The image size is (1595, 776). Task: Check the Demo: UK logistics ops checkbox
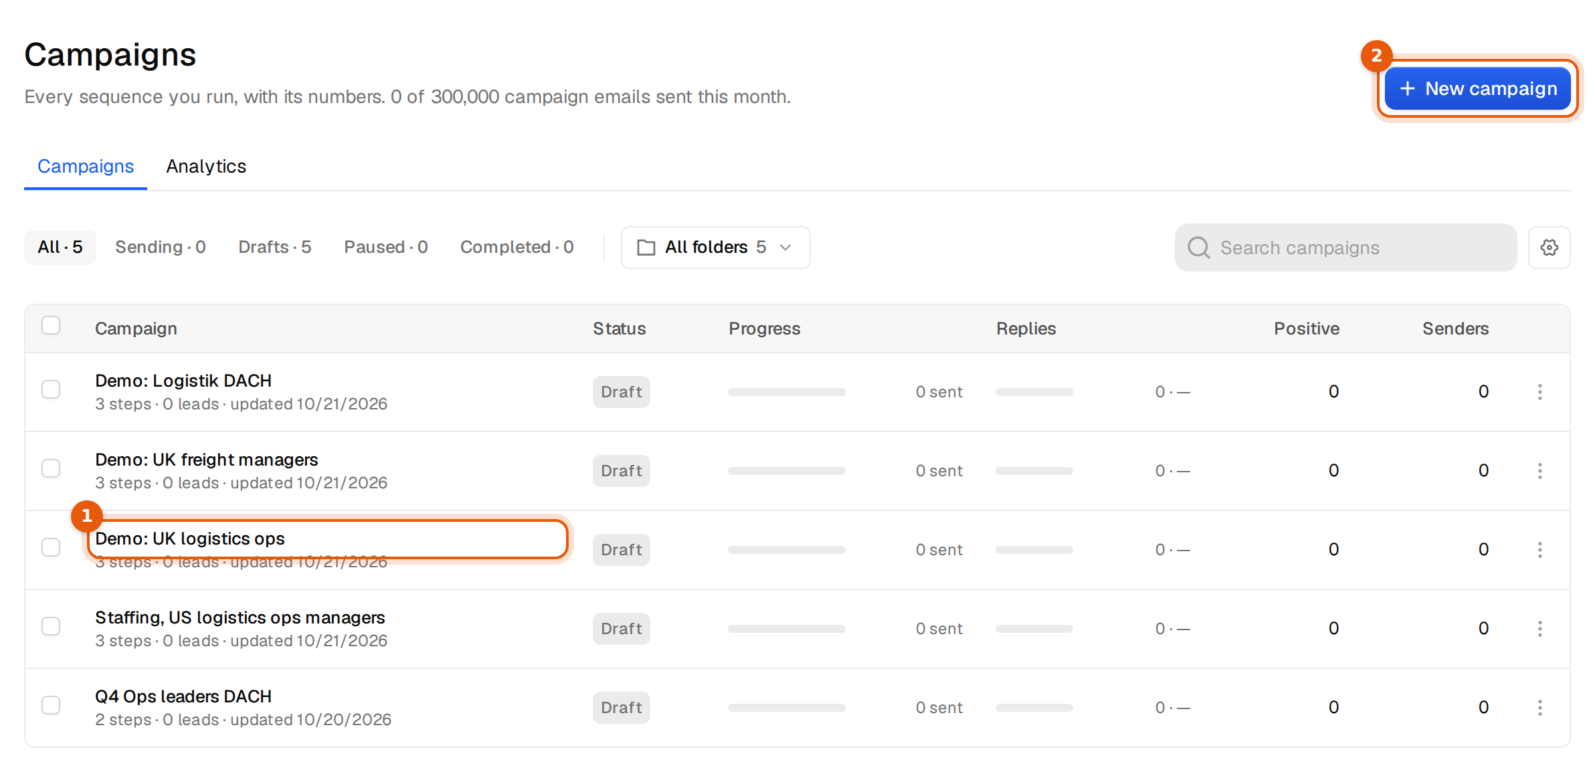coord(51,547)
